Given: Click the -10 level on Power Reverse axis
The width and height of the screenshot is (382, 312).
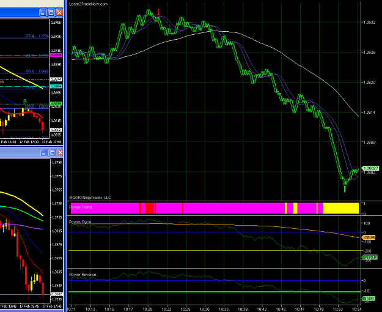Looking at the screenshot, I should [x=366, y=291].
